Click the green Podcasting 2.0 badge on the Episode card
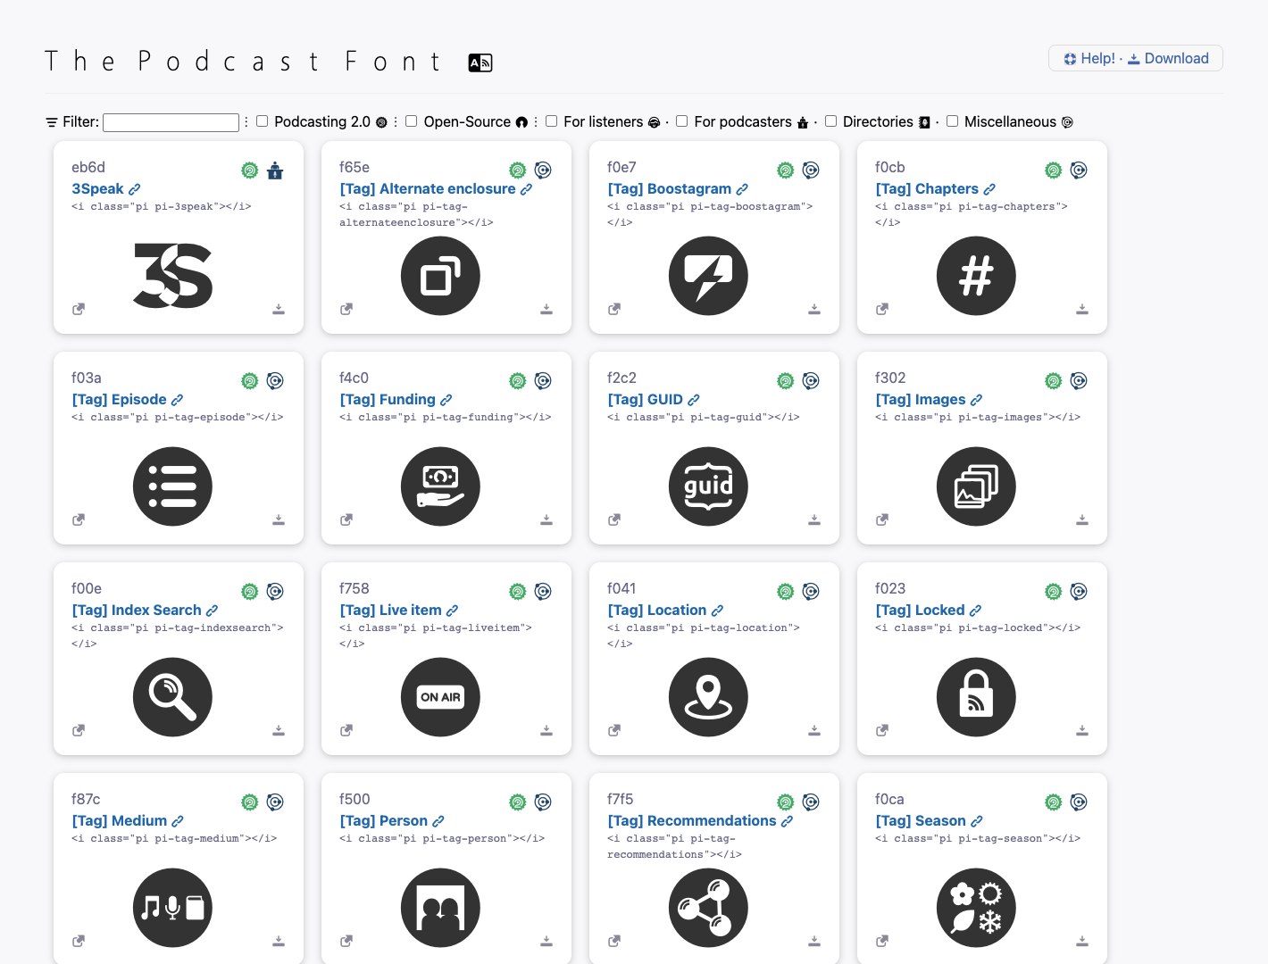 click(x=249, y=380)
